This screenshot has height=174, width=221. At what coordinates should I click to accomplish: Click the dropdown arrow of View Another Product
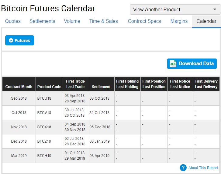pyautogui.click(x=215, y=9)
